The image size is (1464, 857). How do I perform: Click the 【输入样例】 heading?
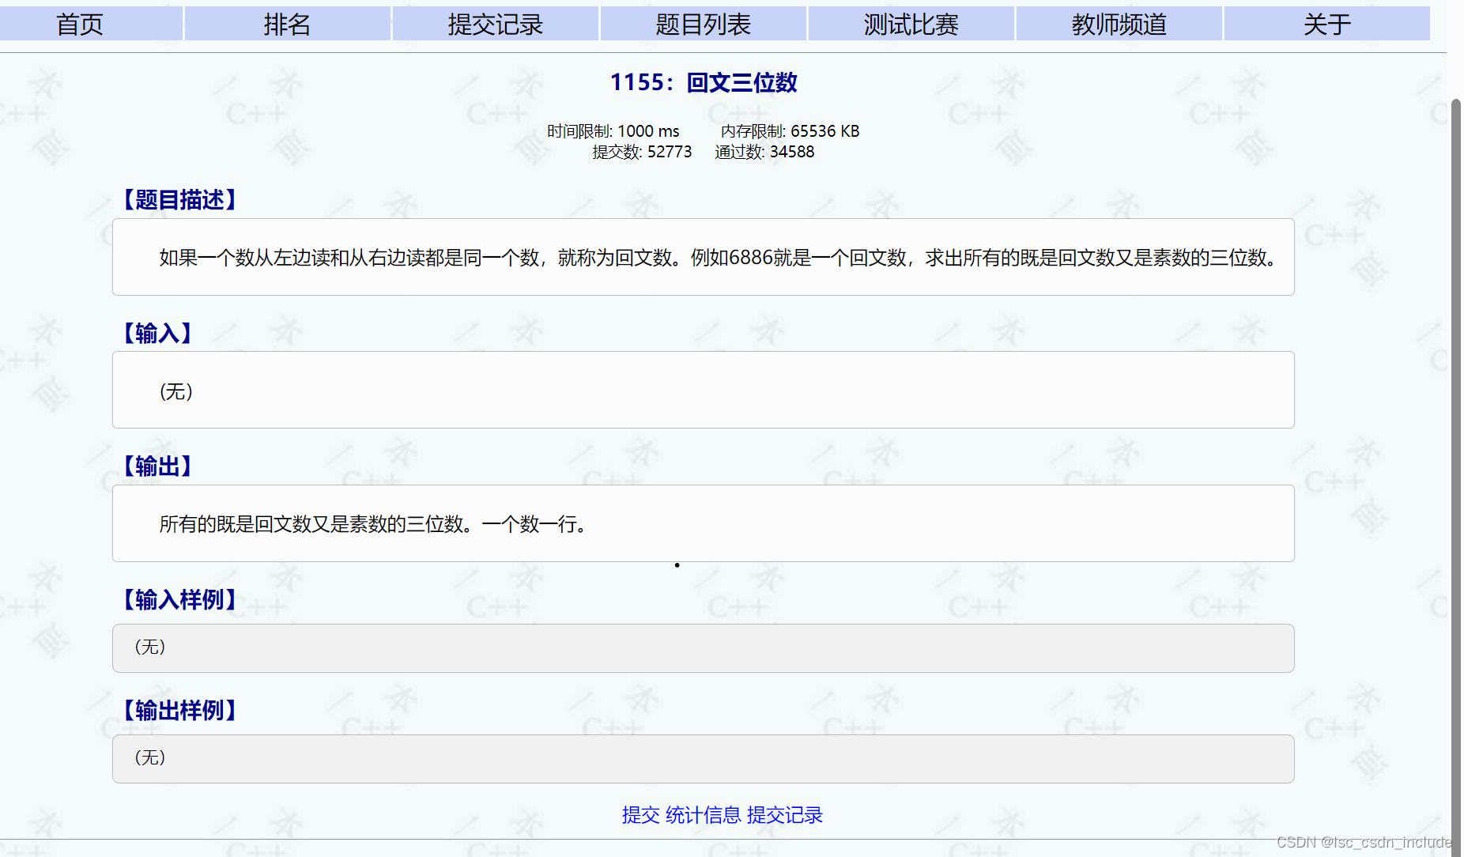(x=180, y=600)
